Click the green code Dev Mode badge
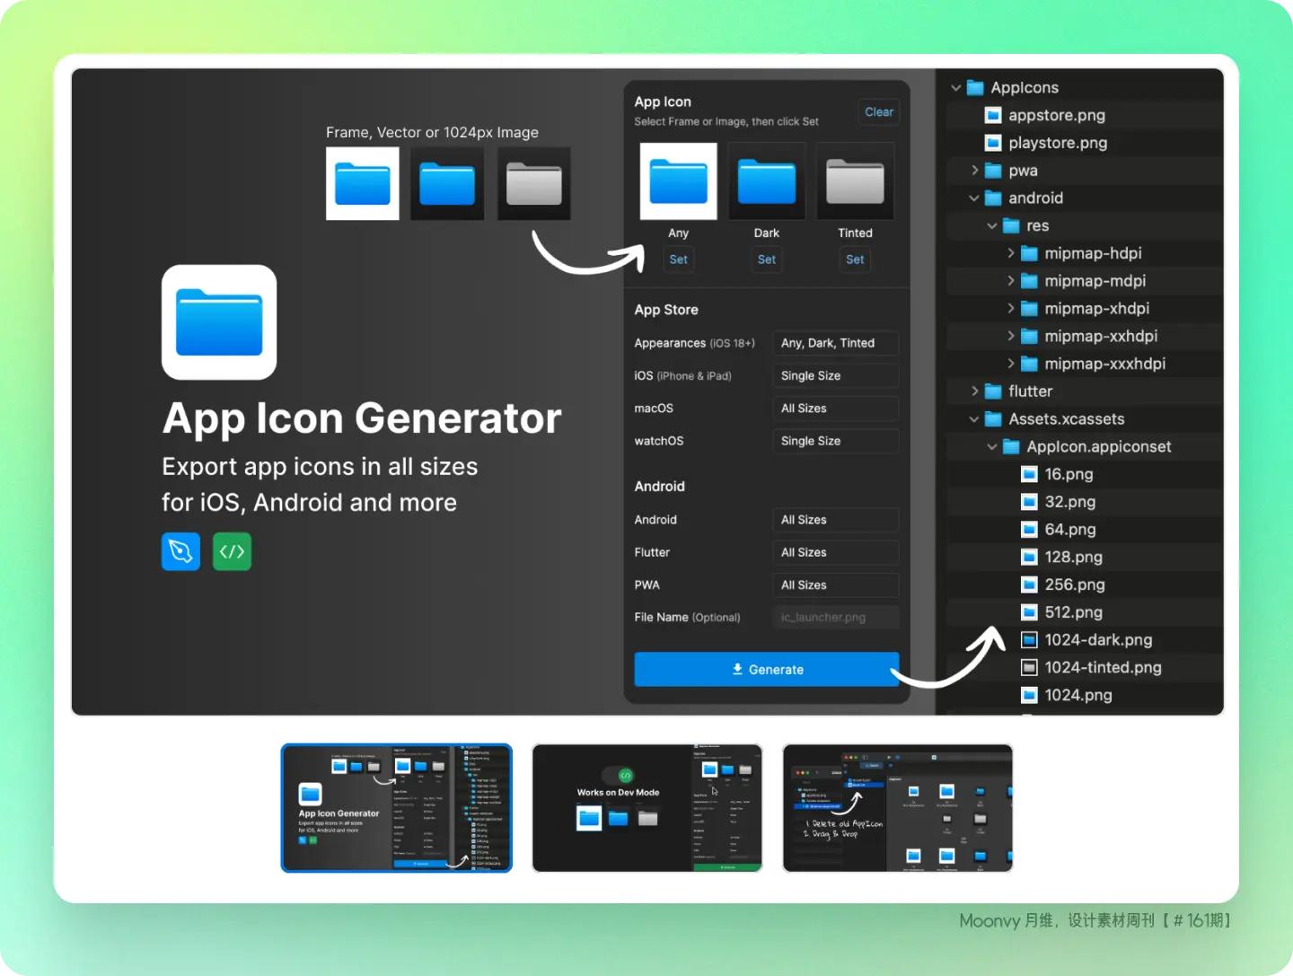Screen dimensions: 1293x976 click(232, 551)
